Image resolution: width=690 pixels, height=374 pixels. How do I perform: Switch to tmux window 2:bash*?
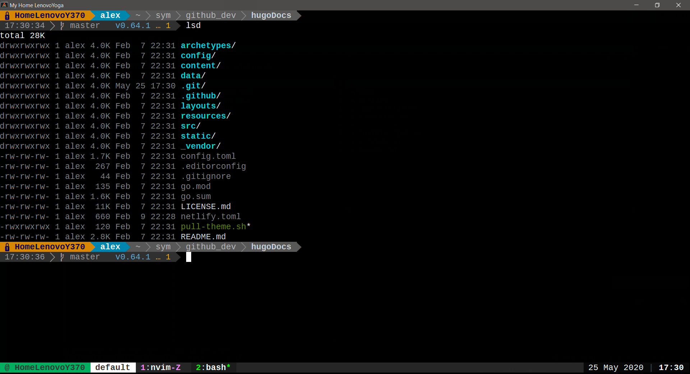213,368
